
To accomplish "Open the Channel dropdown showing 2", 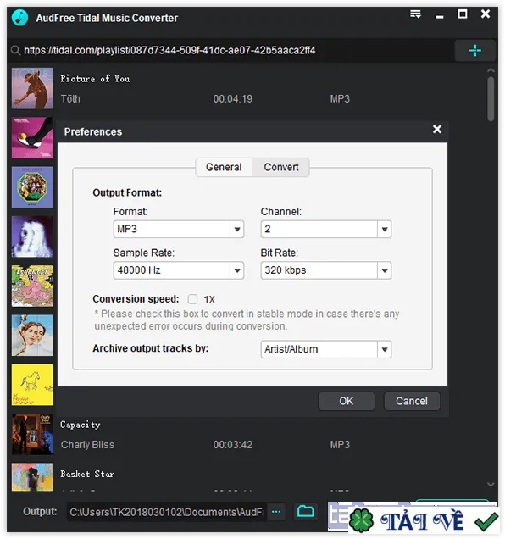I will tap(326, 229).
